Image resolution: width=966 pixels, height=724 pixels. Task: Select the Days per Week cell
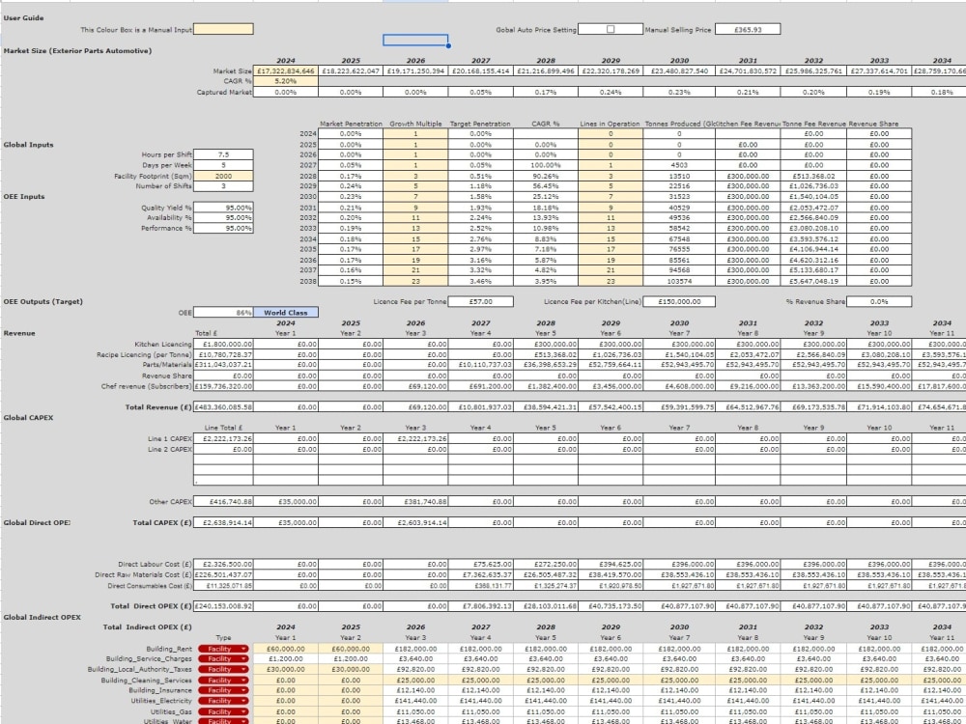point(223,165)
